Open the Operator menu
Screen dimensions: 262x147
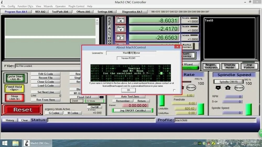pos(61,6)
